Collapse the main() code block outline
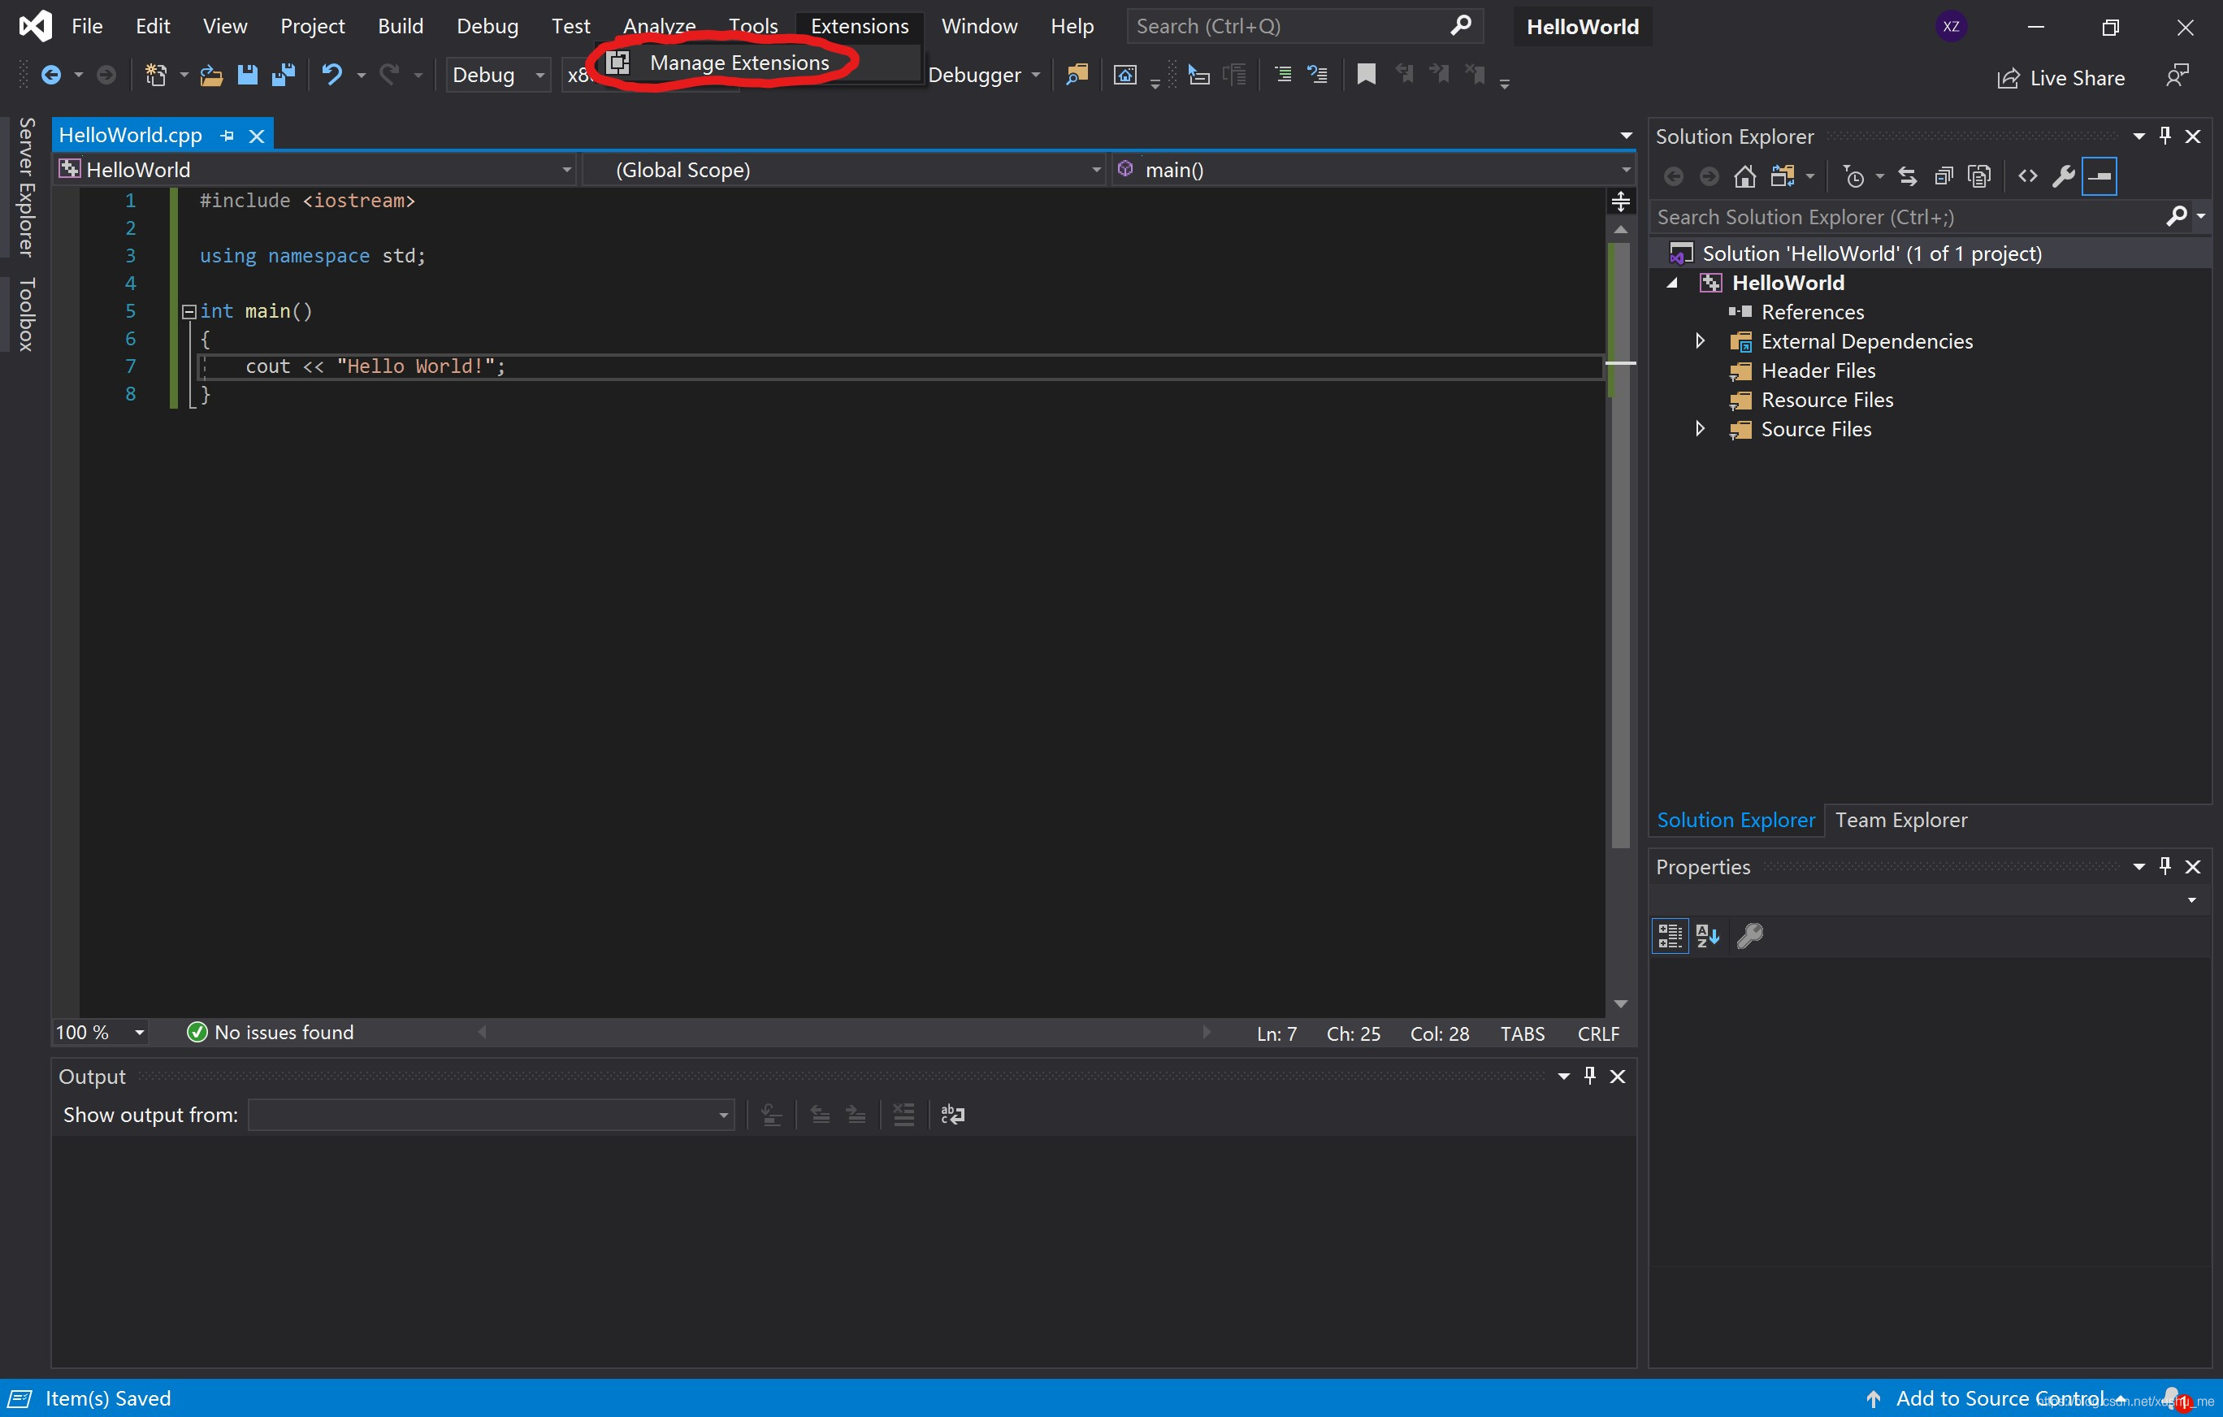This screenshot has height=1417, width=2223. coord(188,311)
